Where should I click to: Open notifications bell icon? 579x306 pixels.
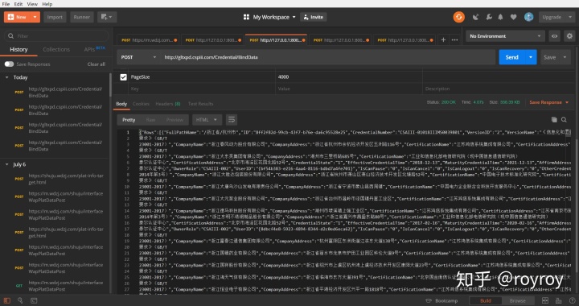point(501,17)
